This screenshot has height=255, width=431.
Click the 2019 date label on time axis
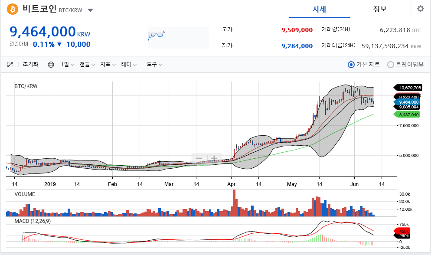click(x=50, y=184)
